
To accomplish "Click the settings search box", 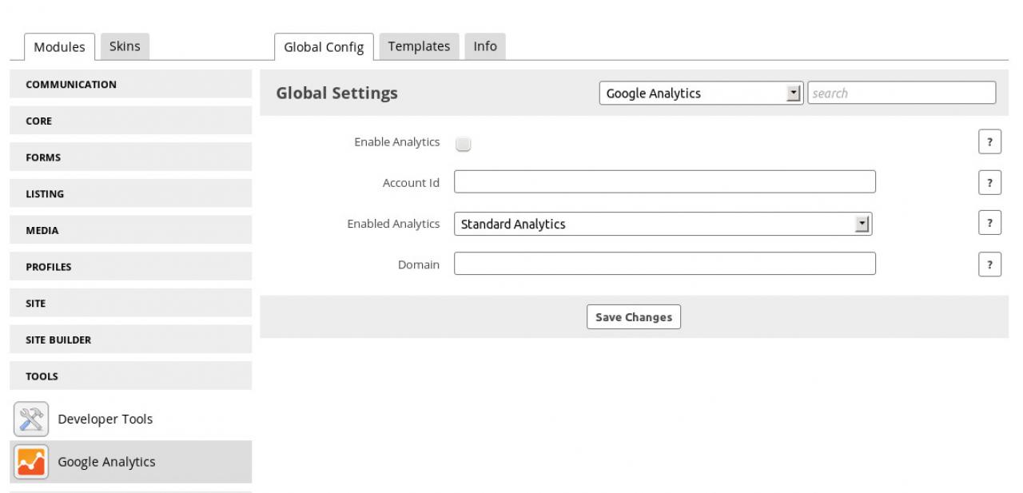I will [x=902, y=93].
